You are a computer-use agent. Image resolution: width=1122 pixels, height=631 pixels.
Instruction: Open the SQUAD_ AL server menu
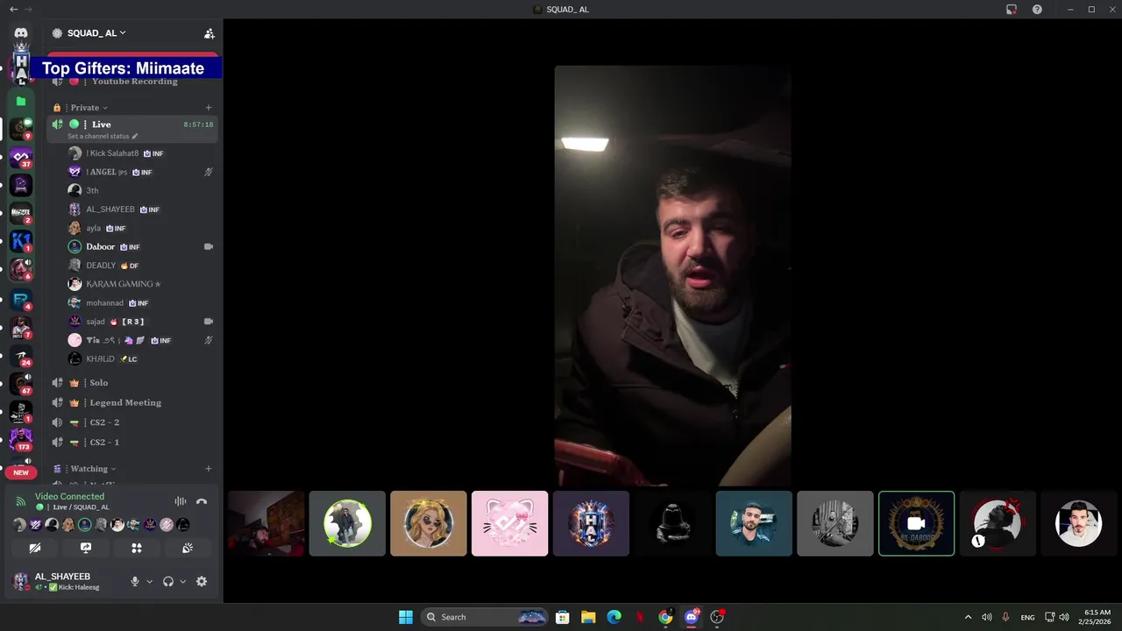[96, 33]
